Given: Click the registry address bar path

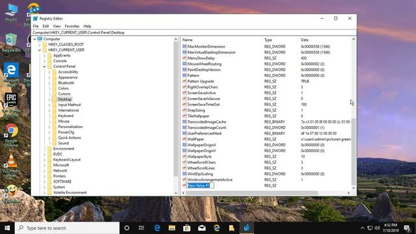Looking at the screenshot, I should pos(79,32).
